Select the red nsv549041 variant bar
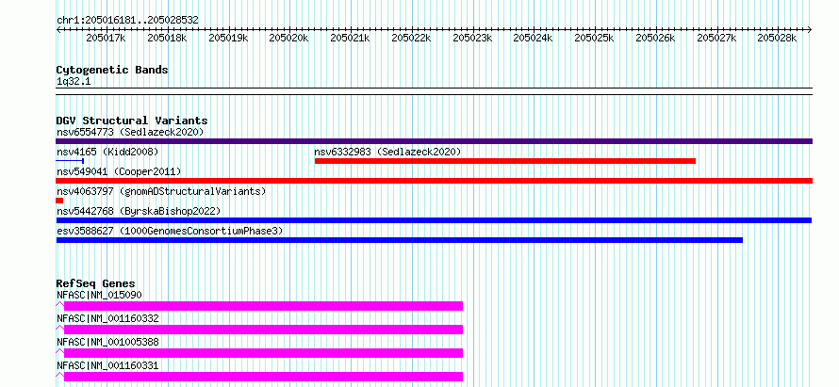839x387 pixels. (x=434, y=181)
